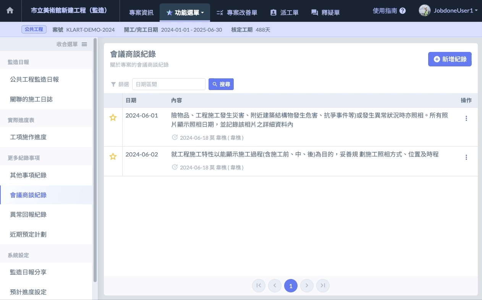Expand the 功能選單 dropdown

(185, 13)
